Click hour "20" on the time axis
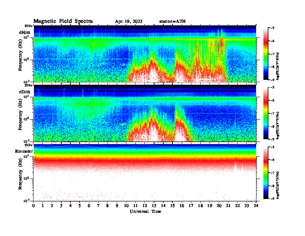305x236 pixels. 219,206
